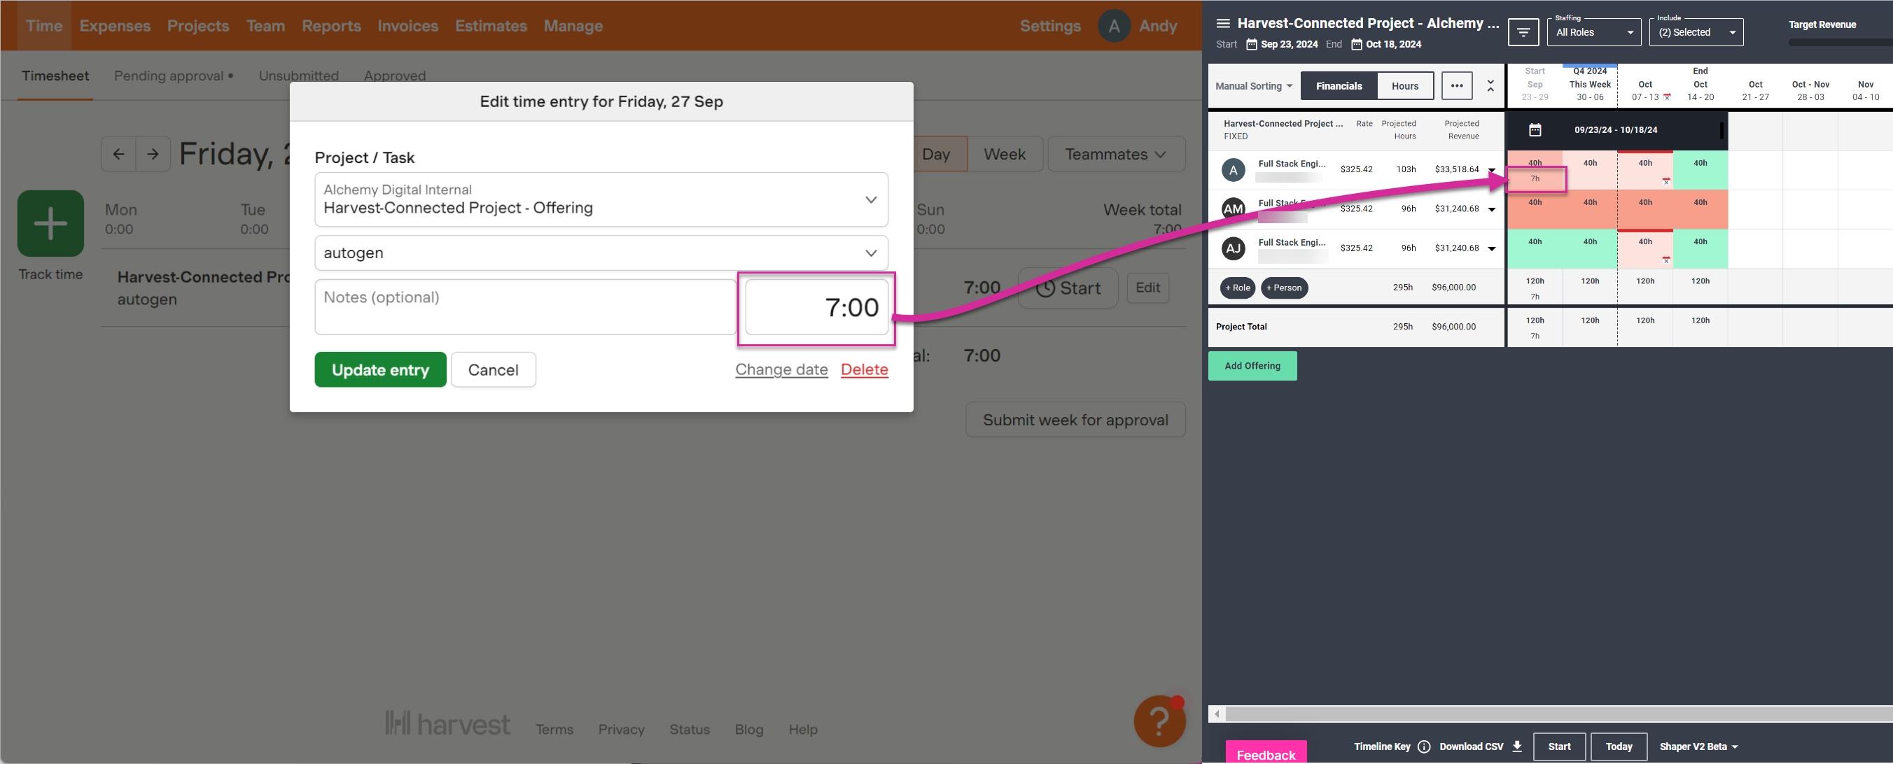This screenshot has width=1893, height=764.
Task: Click Cancel in edit dialog
Action: [493, 369]
